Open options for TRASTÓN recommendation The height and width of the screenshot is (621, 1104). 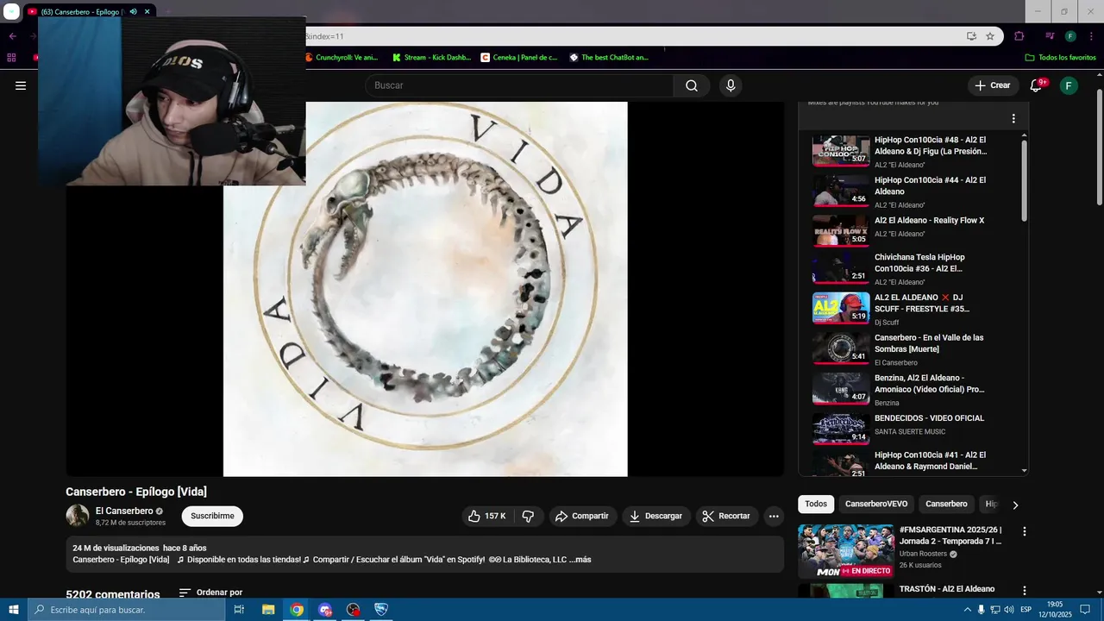tap(1025, 591)
